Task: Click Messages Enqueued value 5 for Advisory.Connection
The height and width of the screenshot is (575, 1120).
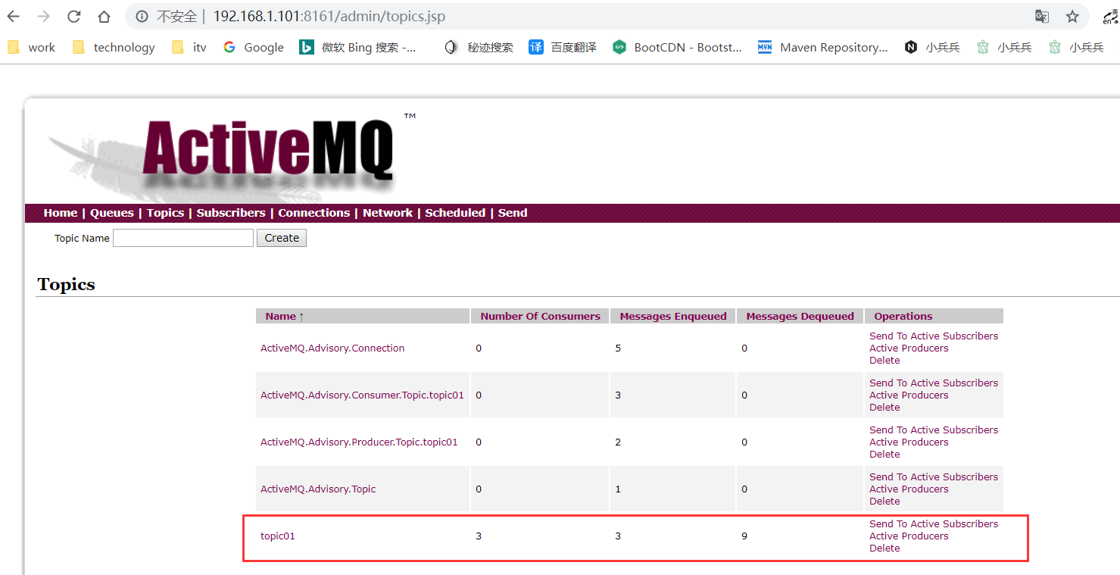Action: 618,348
